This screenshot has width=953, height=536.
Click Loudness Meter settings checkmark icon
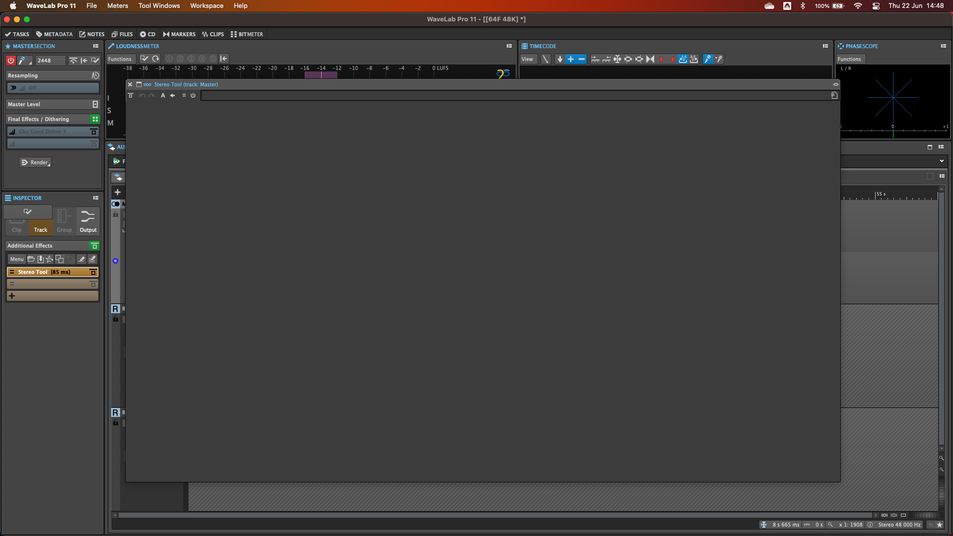144,59
